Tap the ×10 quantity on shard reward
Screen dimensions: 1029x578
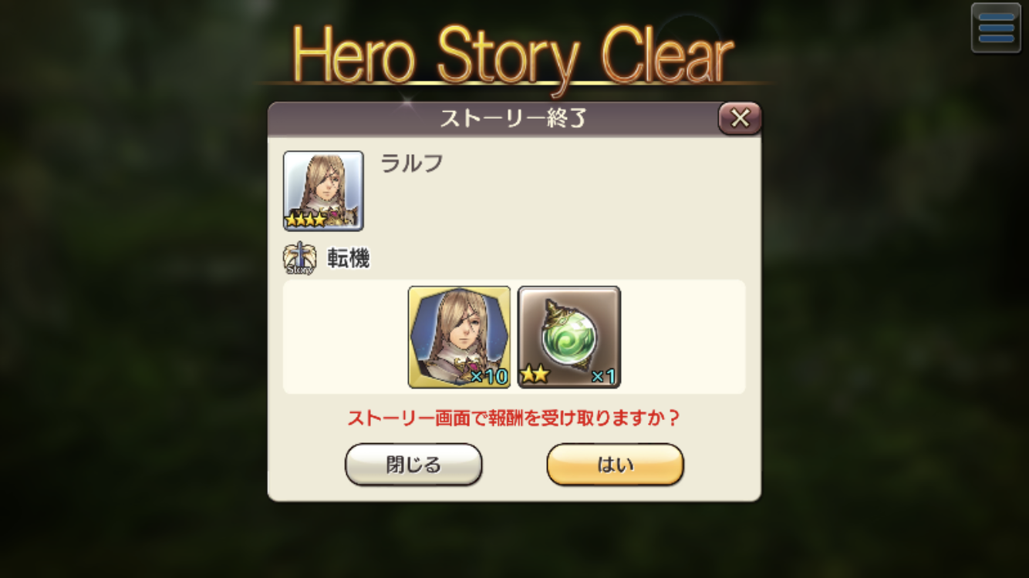[x=488, y=376]
